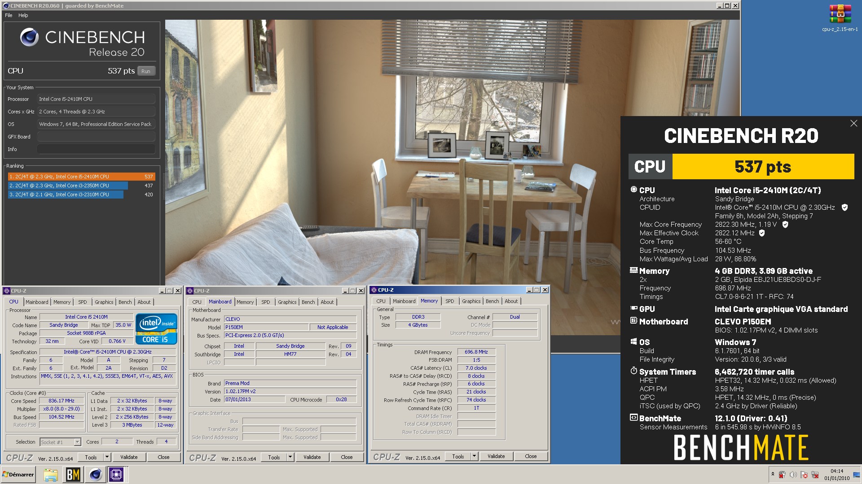Click the power plug tray icon

point(782,475)
